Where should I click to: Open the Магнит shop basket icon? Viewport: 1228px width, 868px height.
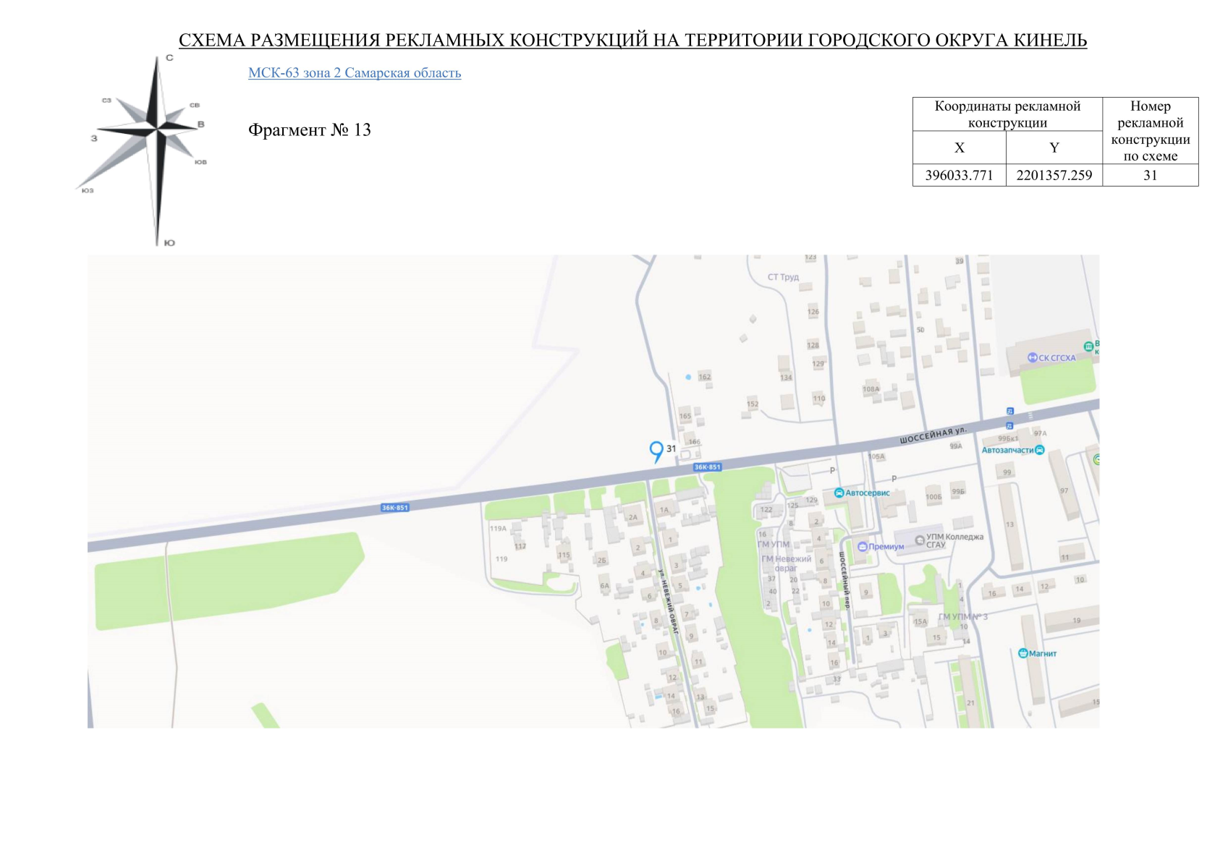(x=1022, y=653)
